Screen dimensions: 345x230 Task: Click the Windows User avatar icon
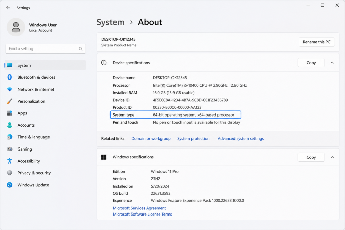[16, 27]
